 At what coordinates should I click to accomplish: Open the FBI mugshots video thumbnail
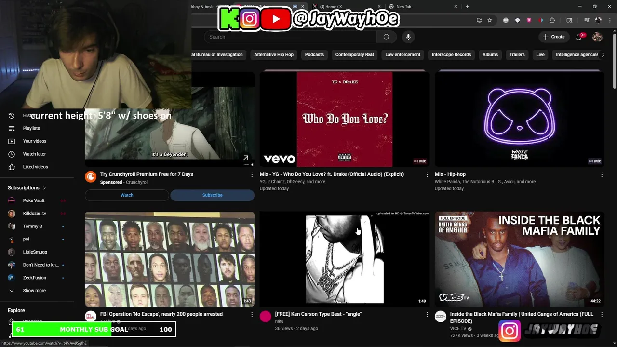(x=170, y=259)
